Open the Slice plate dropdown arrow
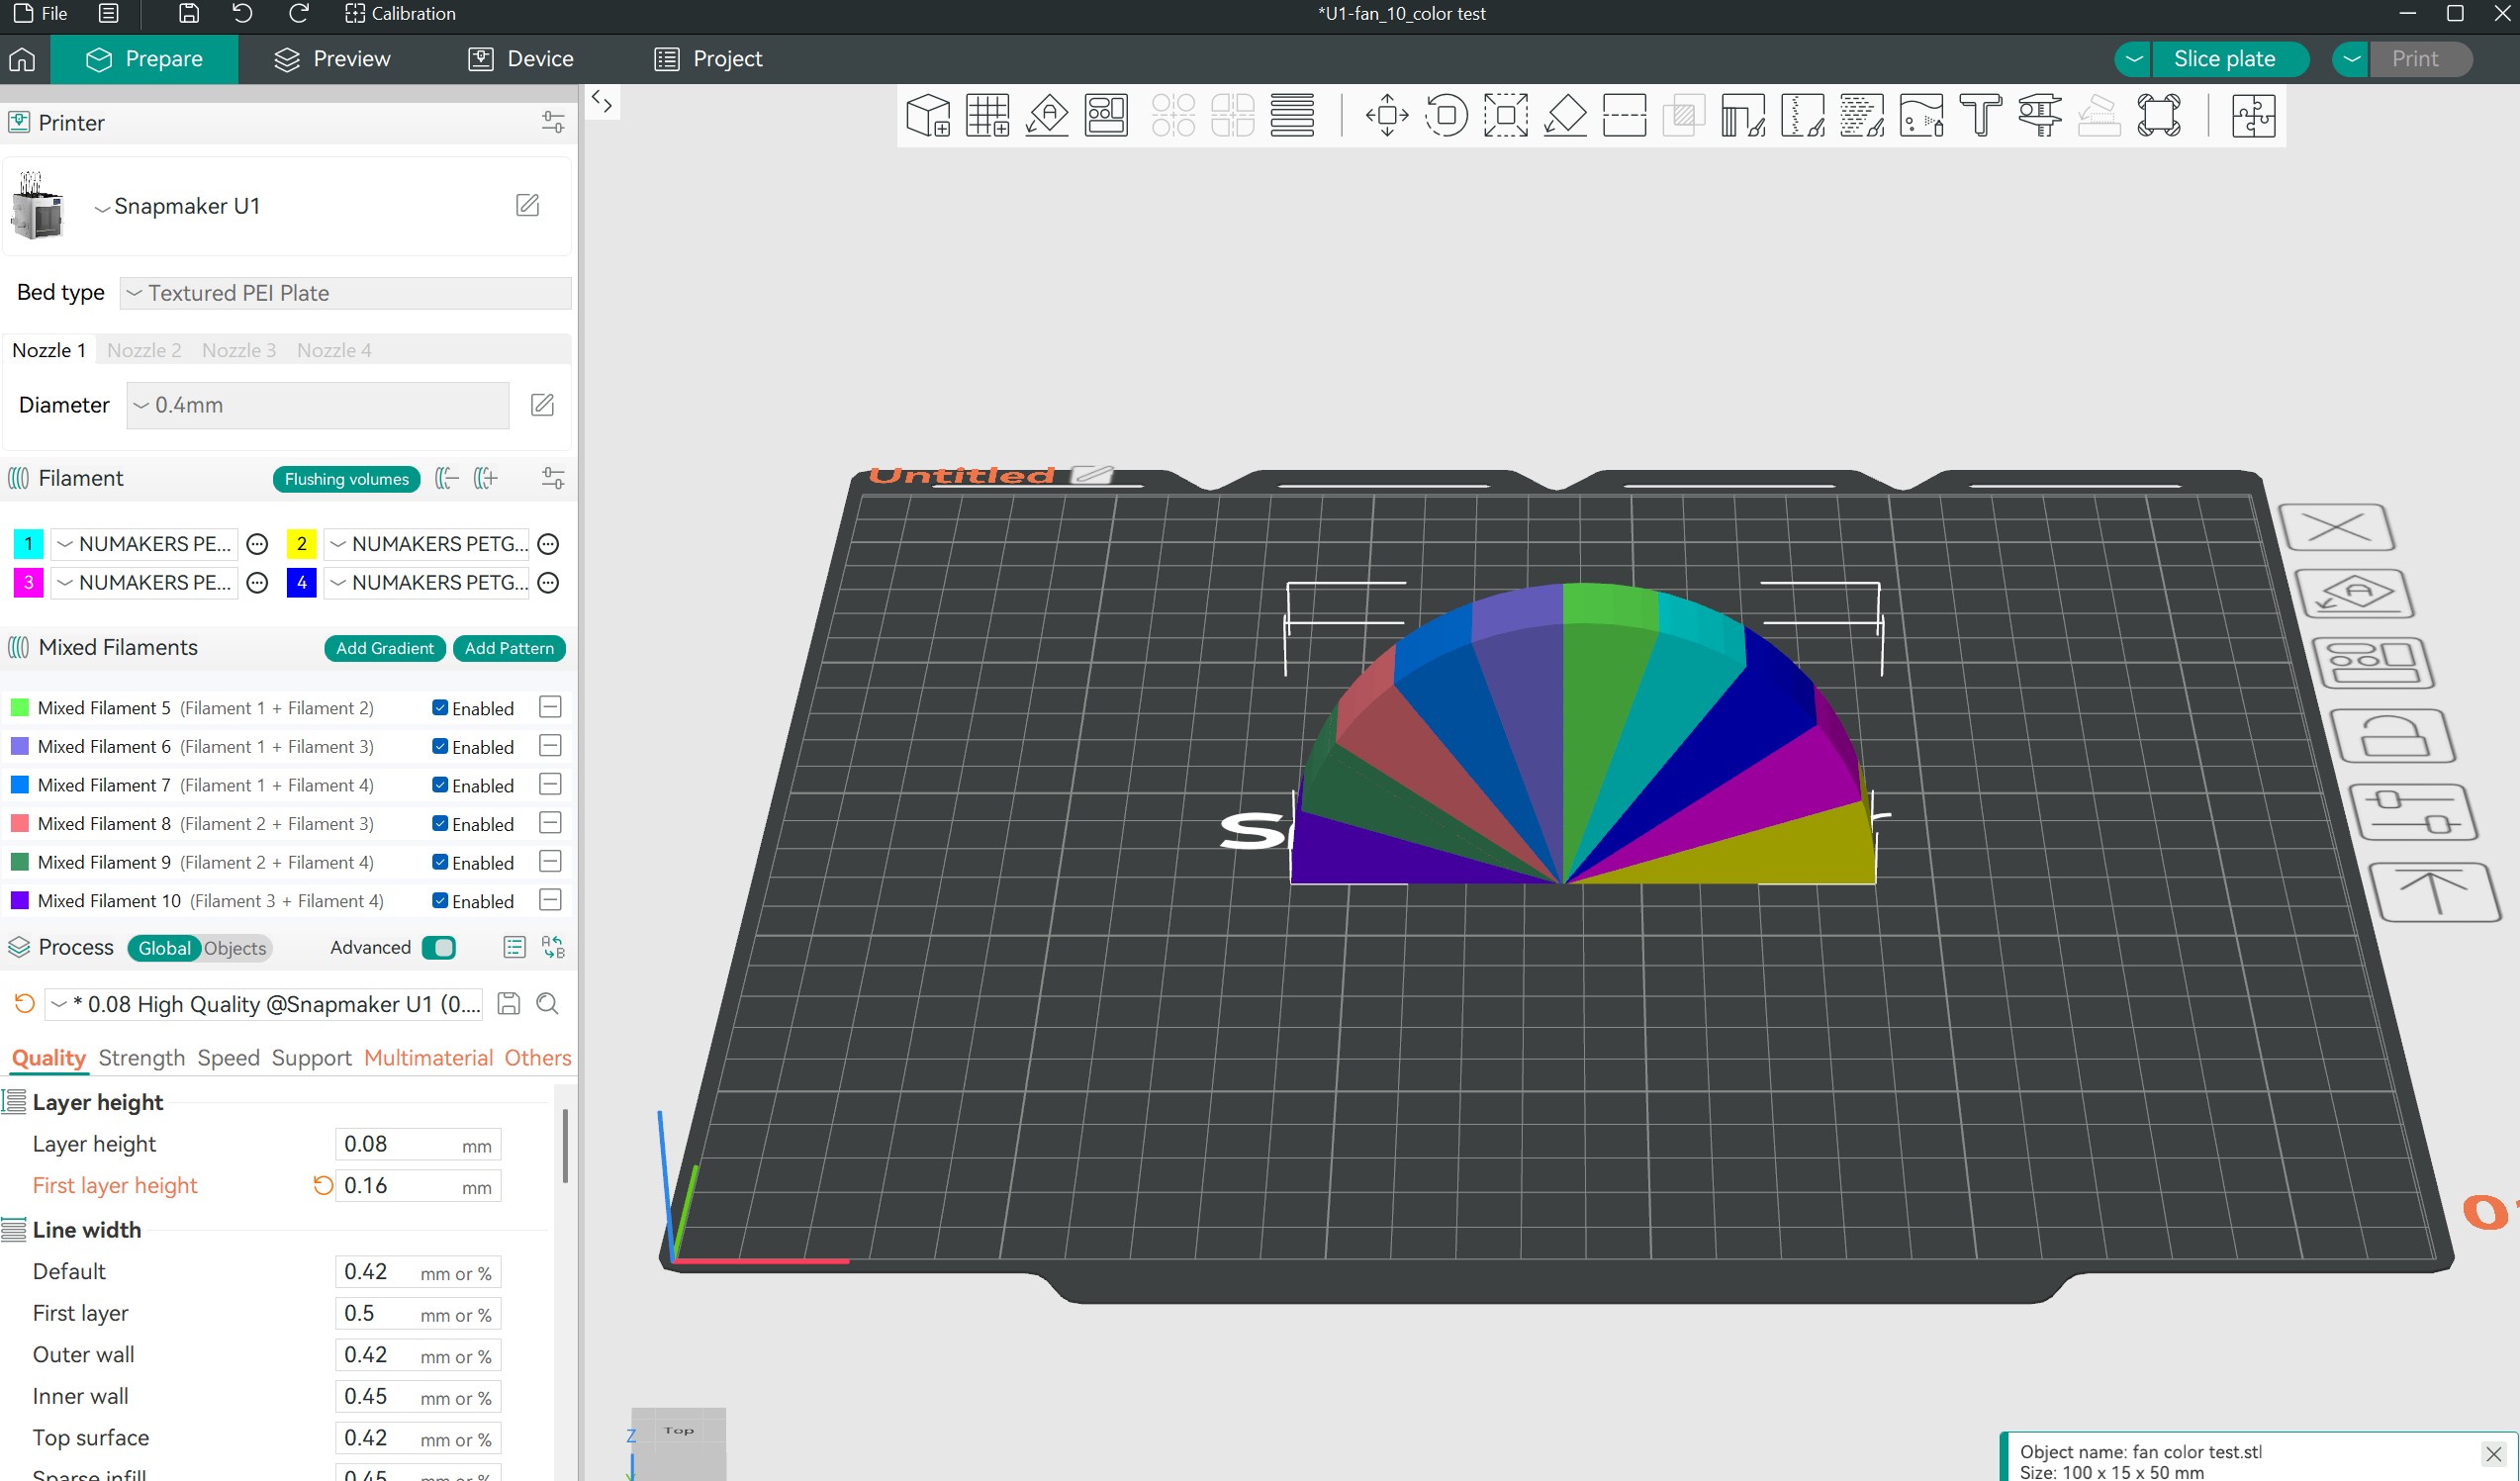This screenshot has height=1481, width=2520. pos(2134,59)
